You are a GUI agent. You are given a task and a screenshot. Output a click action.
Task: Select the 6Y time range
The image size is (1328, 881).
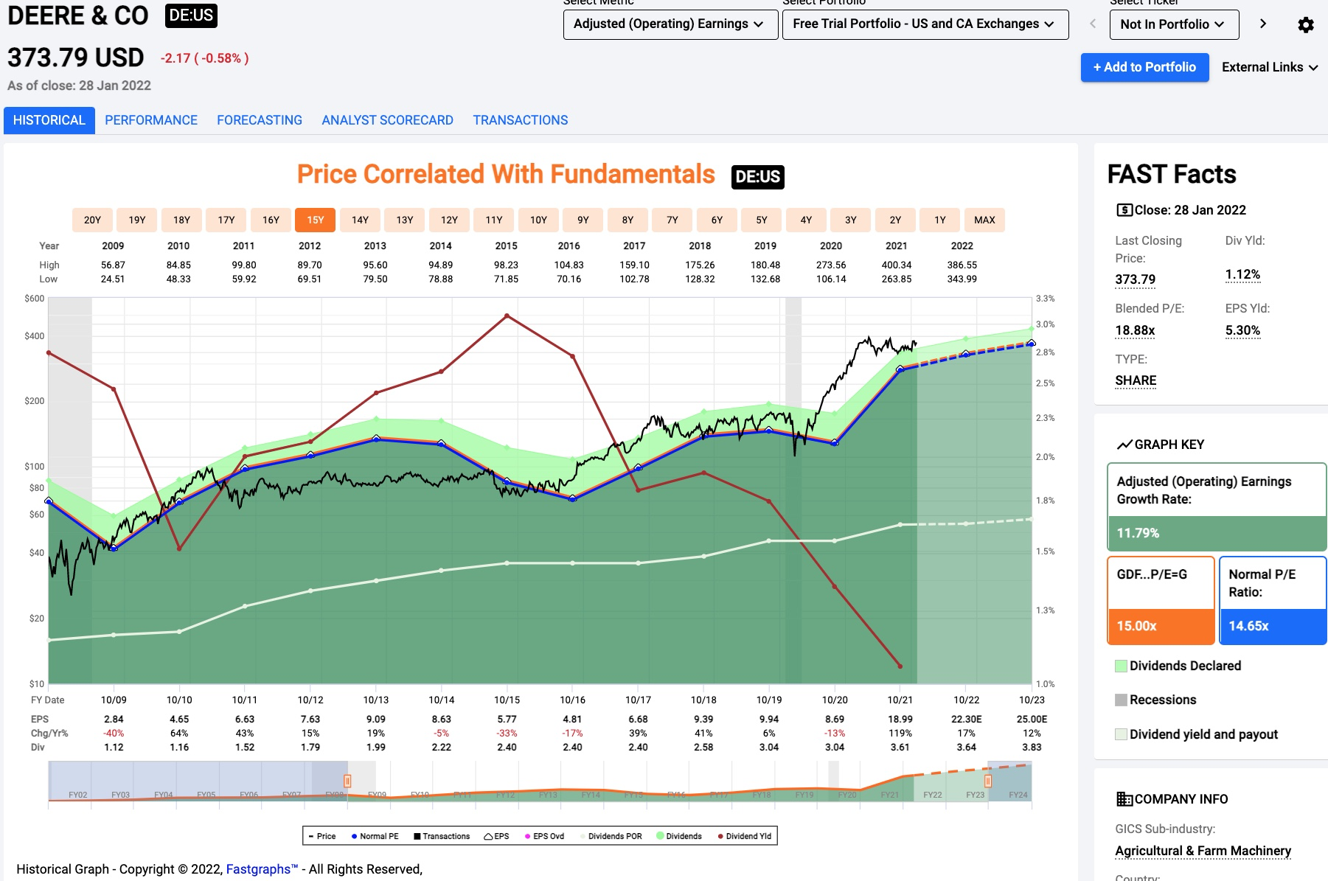click(x=717, y=220)
